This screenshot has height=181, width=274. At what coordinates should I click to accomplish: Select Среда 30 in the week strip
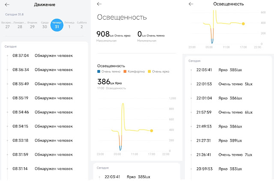(x=45, y=25)
